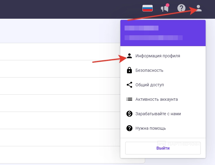Select Нужна помощь menu item
This screenshot has width=215, height=165.
coord(151,128)
